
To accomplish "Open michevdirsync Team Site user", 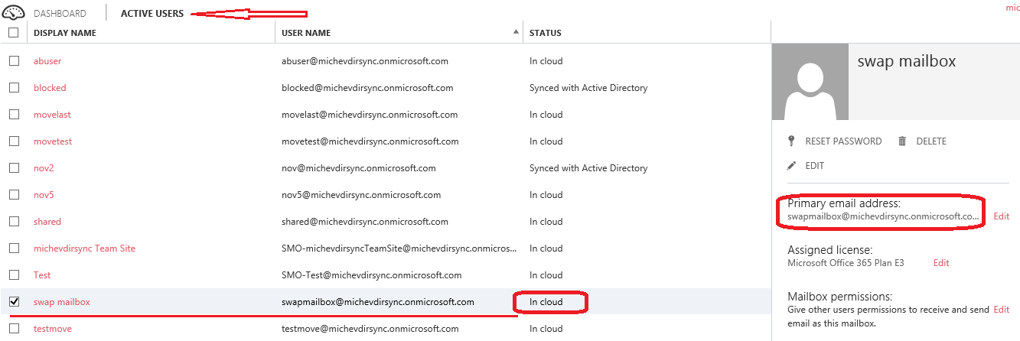I will (84, 248).
